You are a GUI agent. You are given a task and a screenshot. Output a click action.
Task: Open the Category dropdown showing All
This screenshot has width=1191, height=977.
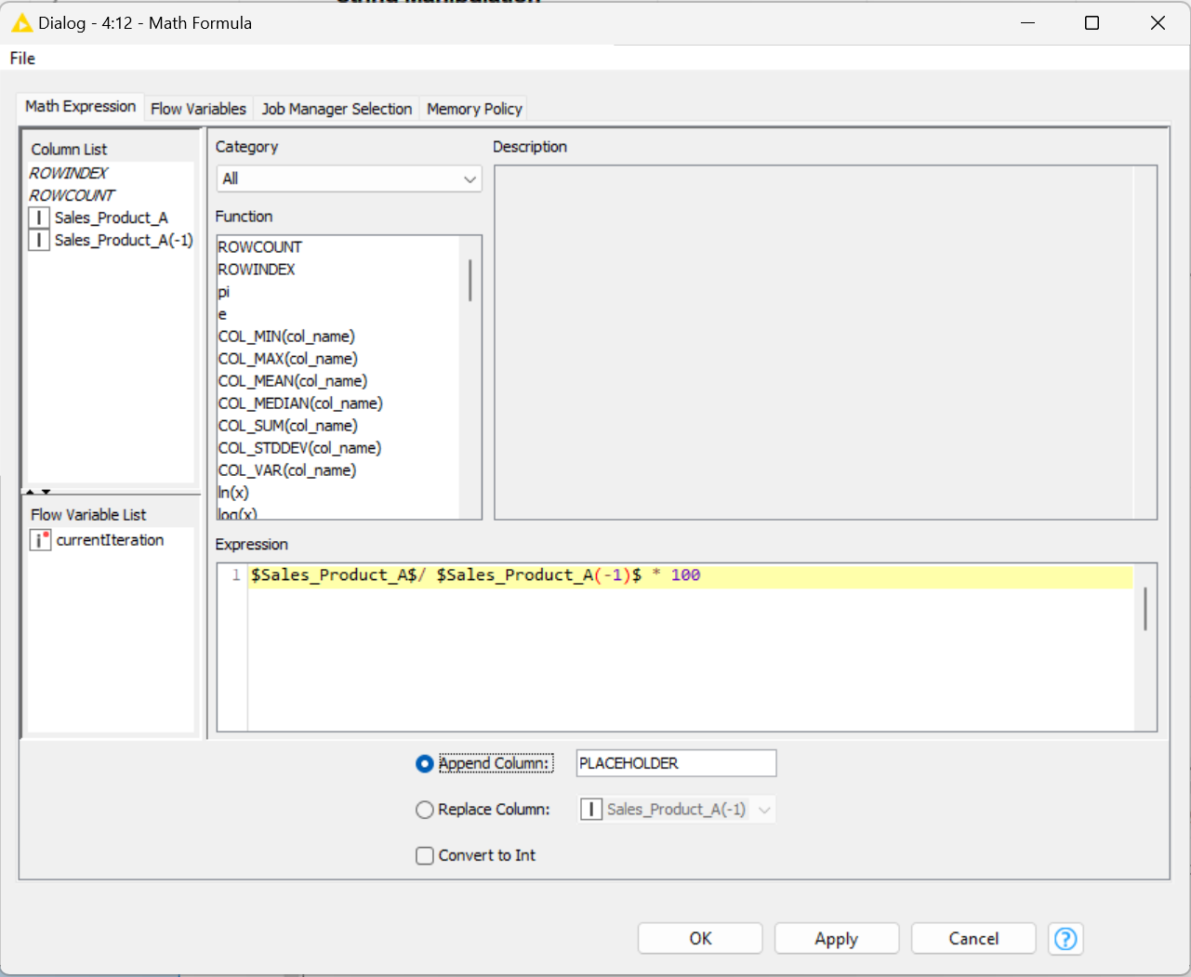point(349,178)
